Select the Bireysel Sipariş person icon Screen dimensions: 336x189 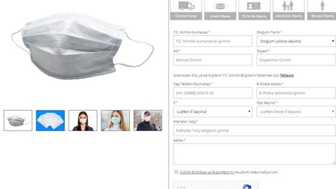[x=322, y=6]
